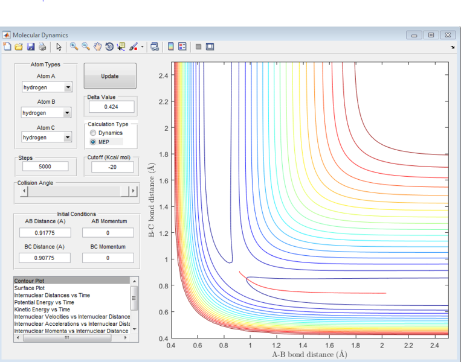This screenshot has width=461, height=362.
Task: Click the Save Figure floppy icon
Action: pyautogui.click(x=30, y=46)
